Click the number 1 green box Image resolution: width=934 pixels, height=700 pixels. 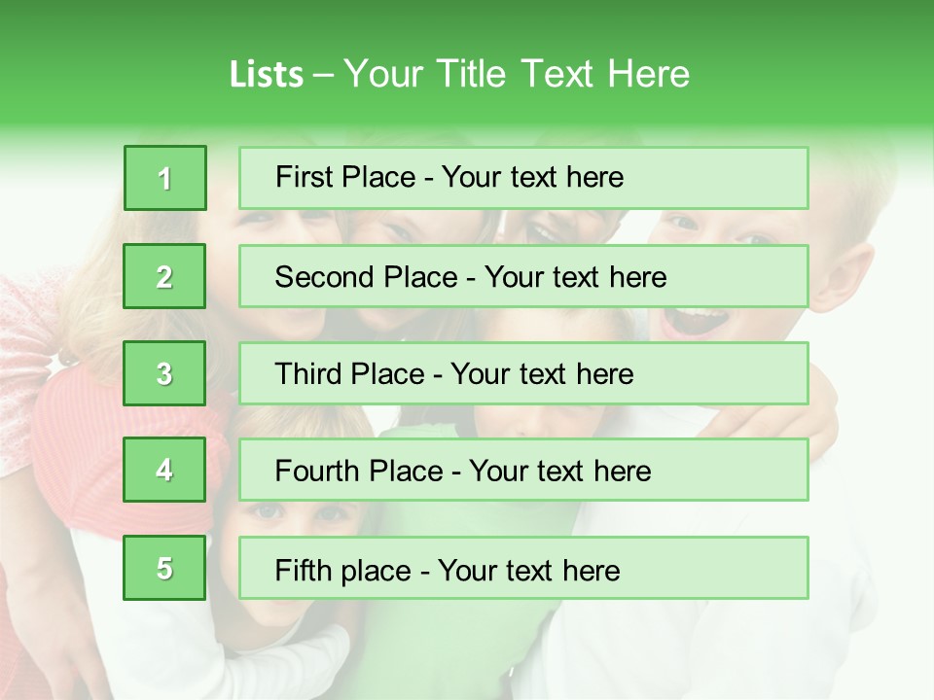(164, 178)
